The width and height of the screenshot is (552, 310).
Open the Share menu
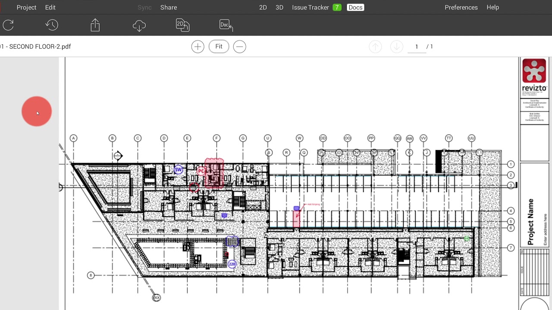169,7
